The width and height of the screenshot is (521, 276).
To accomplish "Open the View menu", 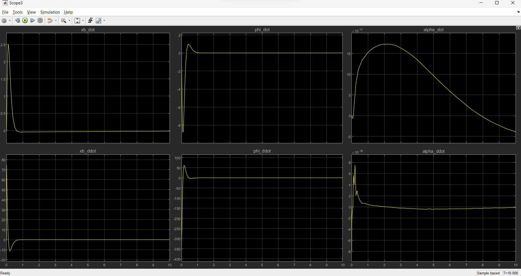I will (x=31, y=12).
